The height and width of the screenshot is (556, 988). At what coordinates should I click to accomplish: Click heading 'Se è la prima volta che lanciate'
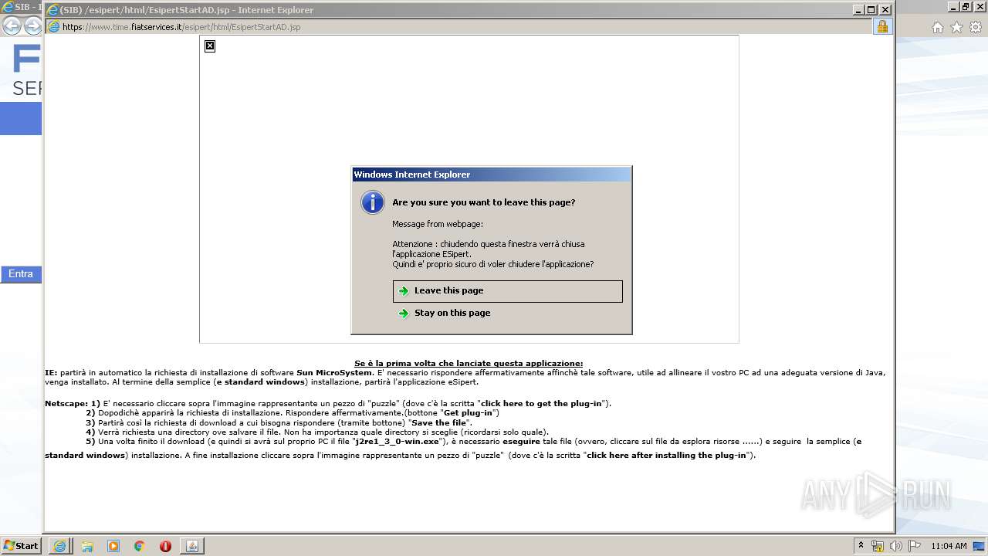[469, 364]
